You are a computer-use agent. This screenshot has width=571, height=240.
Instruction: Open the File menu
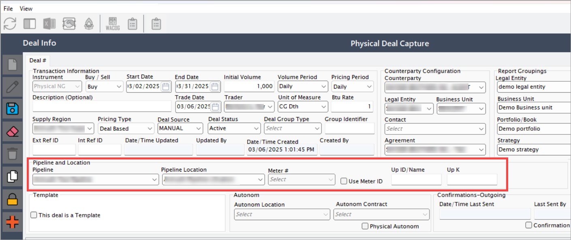pos(8,8)
